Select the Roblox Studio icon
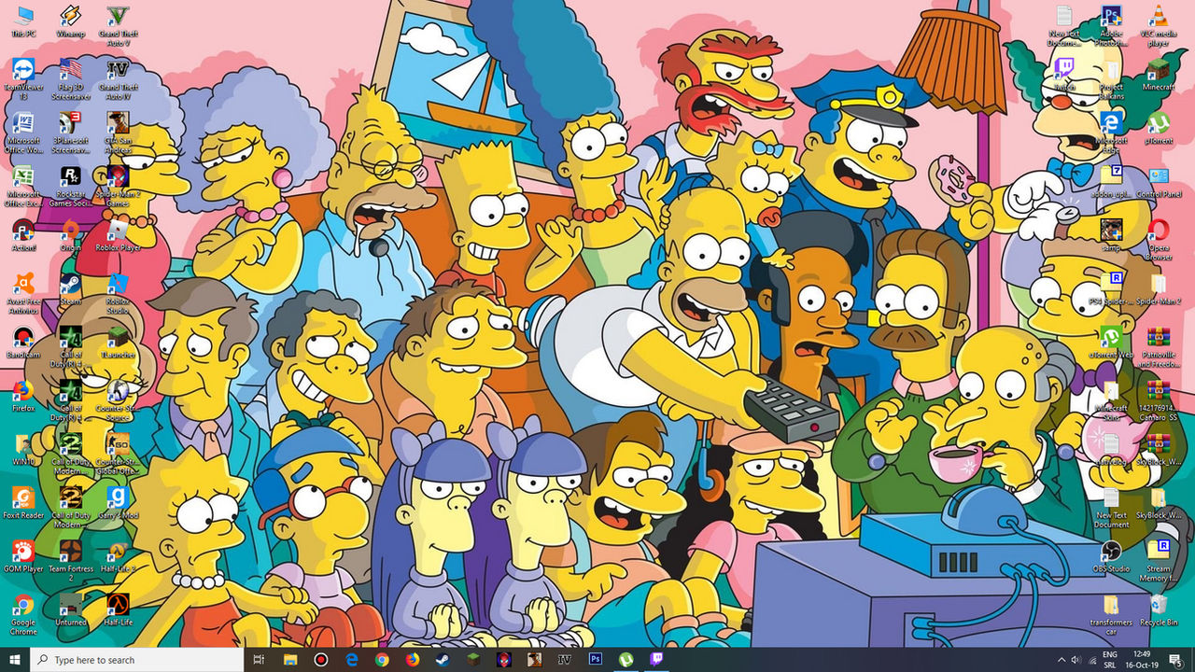Image resolution: width=1195 pixels, height=672 pixels. pyautogui.click(x=118, y=292)
